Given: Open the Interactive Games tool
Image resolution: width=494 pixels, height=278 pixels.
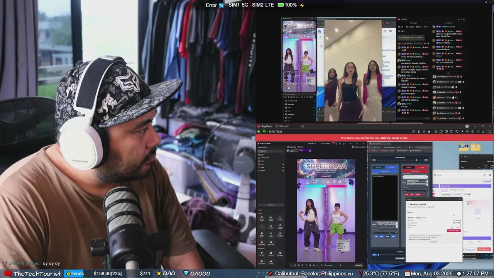Looking at the screenshot, I should coord(280,227).
